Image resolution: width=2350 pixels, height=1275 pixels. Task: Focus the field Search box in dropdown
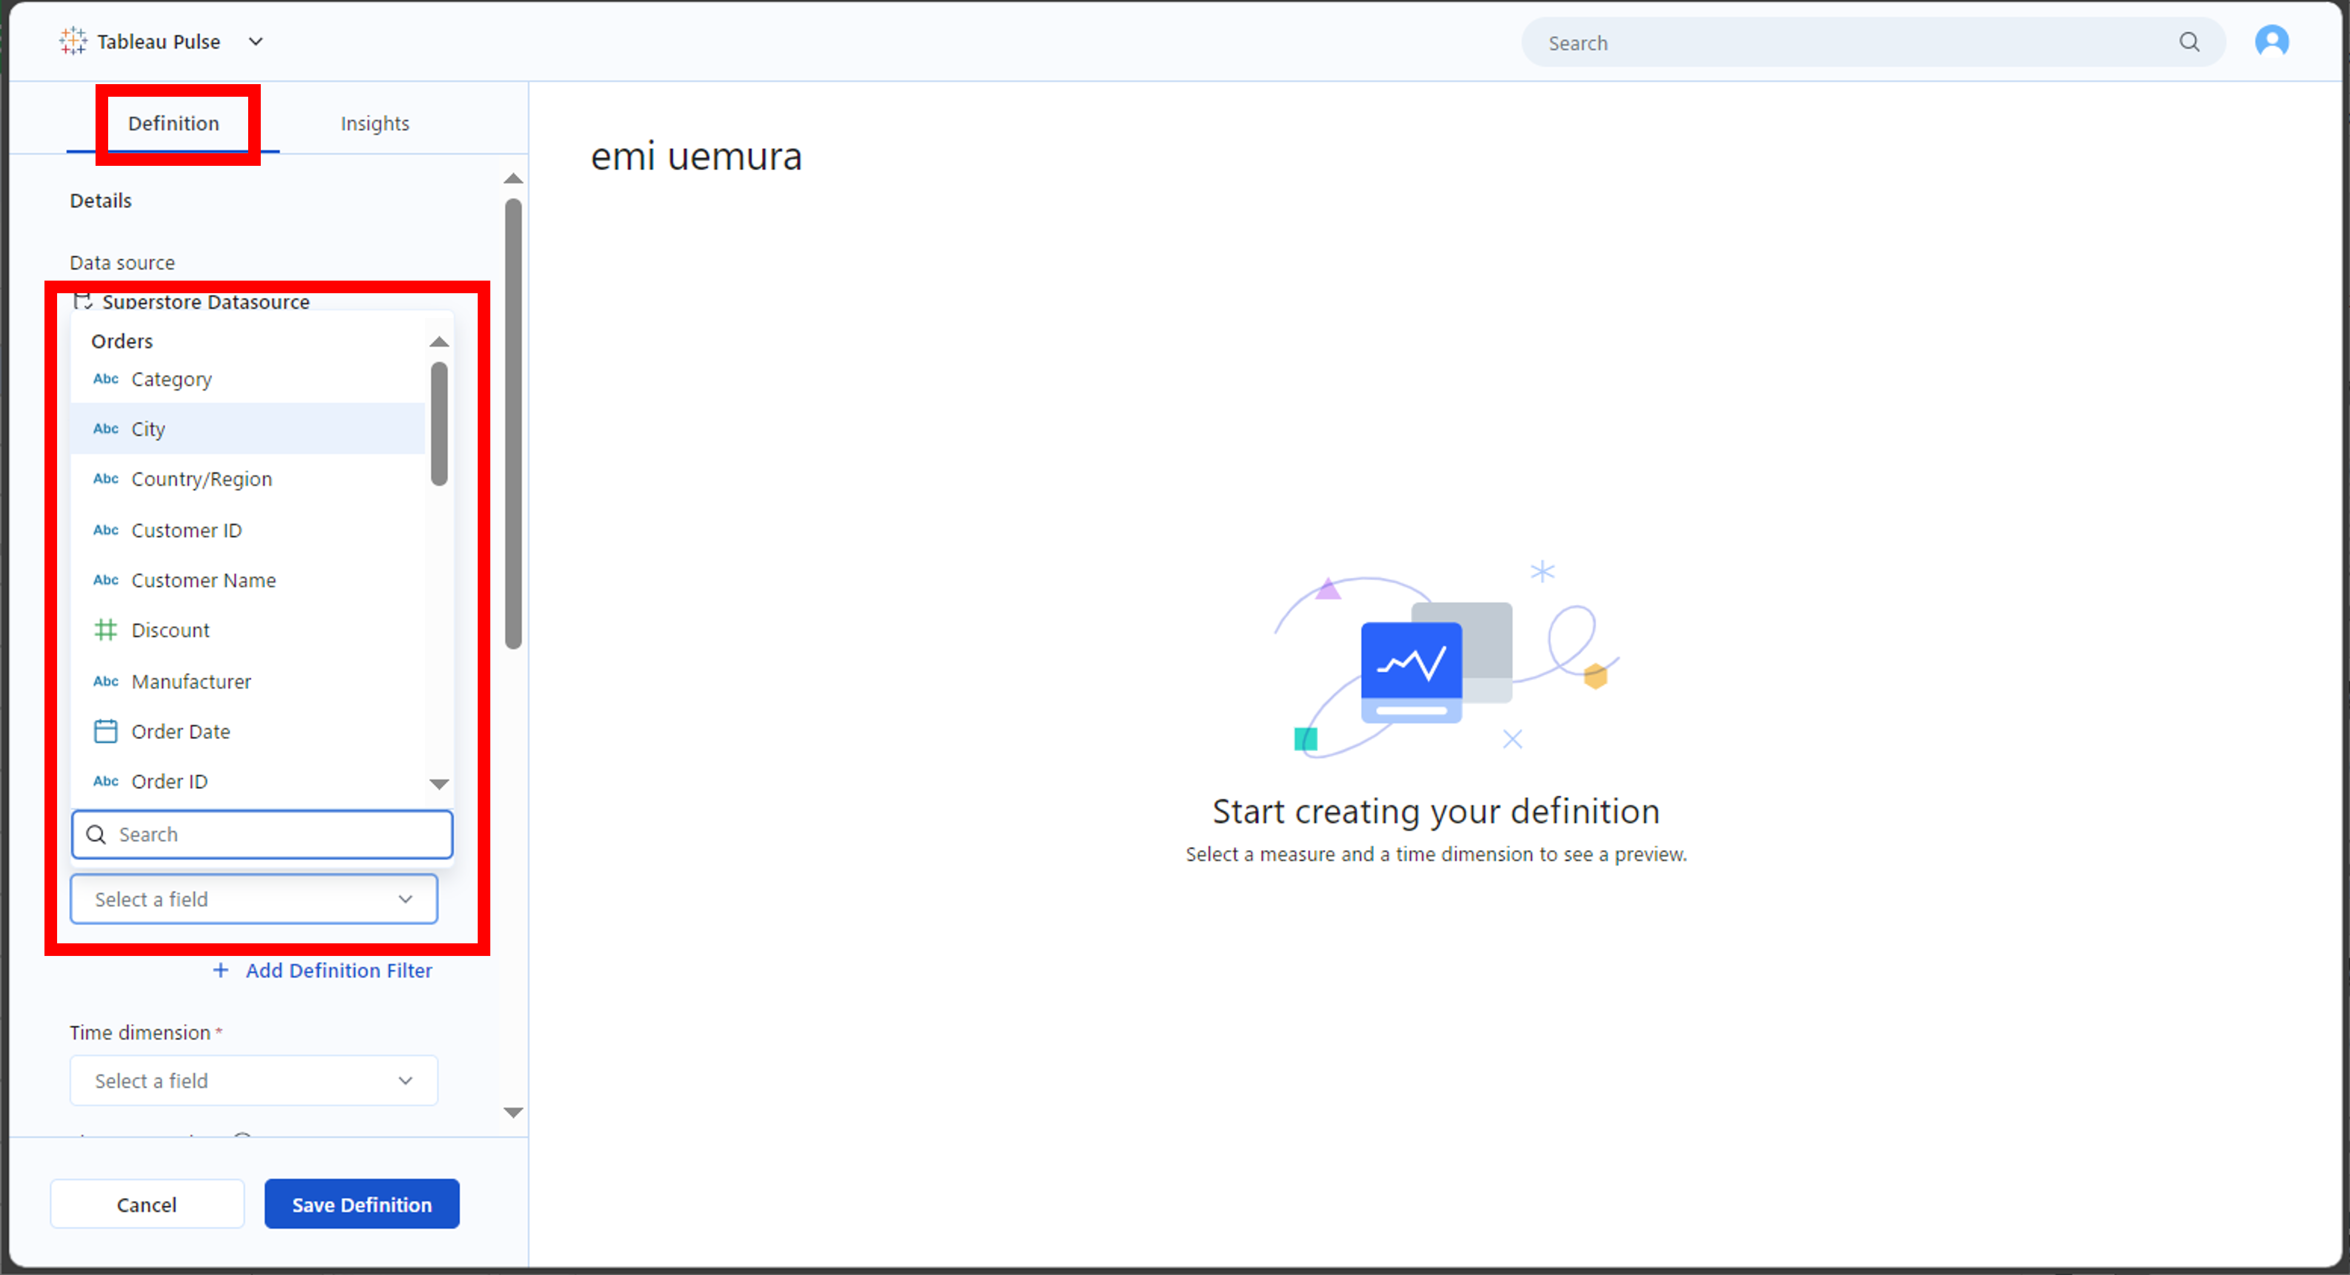pyautogui.click(x=263, y=835)
